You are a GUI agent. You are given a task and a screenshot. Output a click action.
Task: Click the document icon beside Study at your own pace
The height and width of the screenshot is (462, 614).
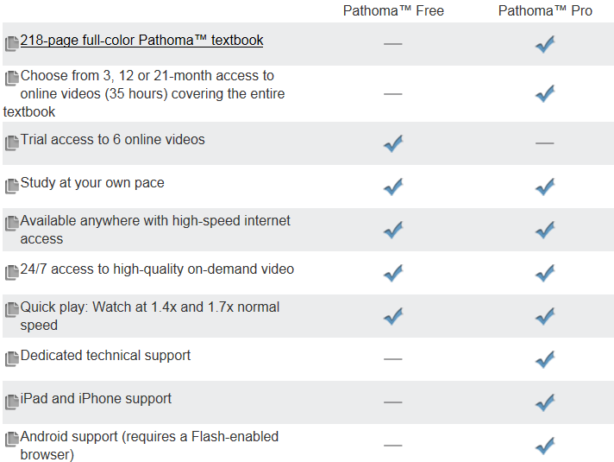pos(12,185)
